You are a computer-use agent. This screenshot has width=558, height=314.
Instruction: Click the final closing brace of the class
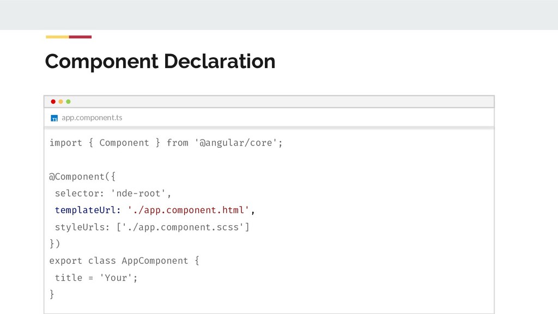pos(52,294)
